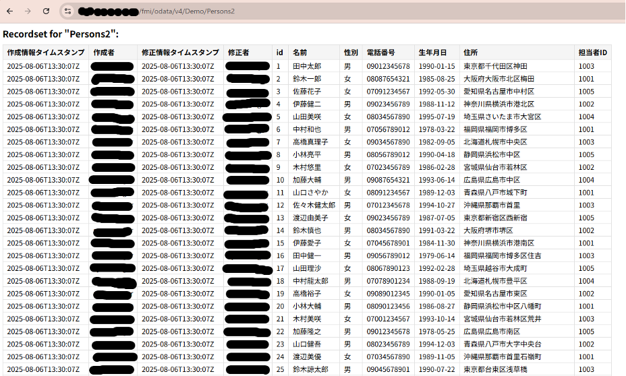626x376 pixels.
Task: Click the 電話番号 column header
Action: tap(381, 53)
